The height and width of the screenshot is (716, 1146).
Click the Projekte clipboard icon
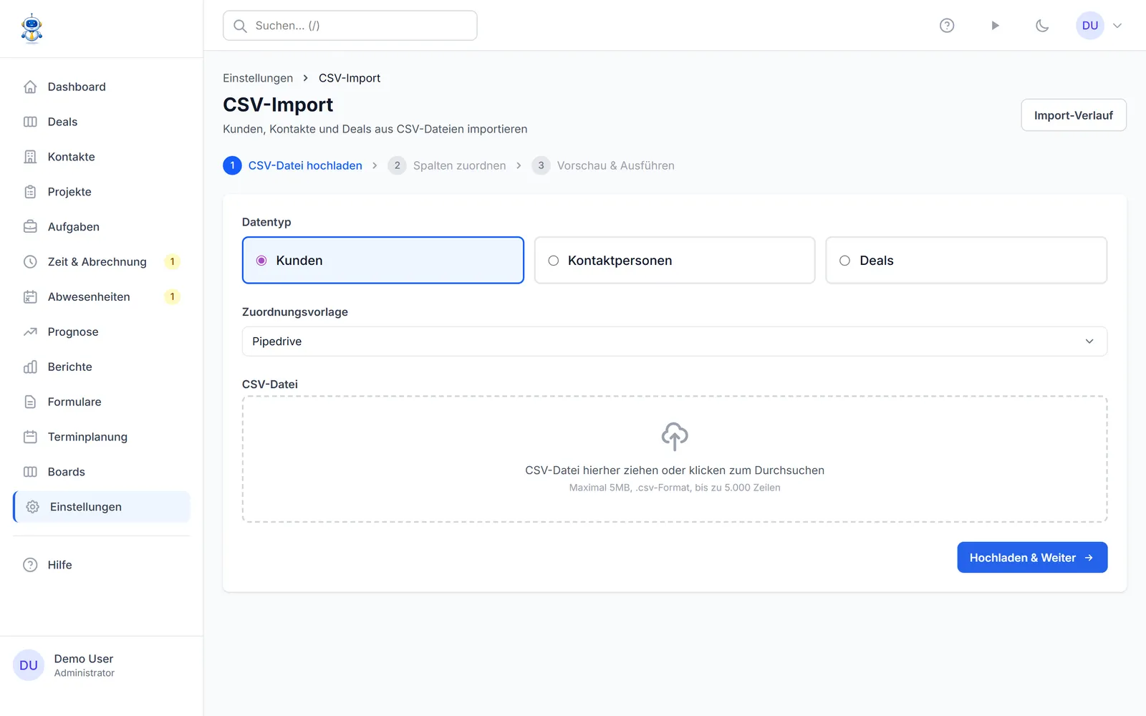30,192
